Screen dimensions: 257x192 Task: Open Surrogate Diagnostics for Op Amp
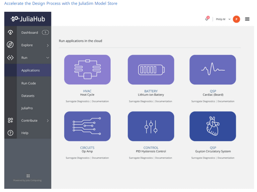click(x=78, y=158)
